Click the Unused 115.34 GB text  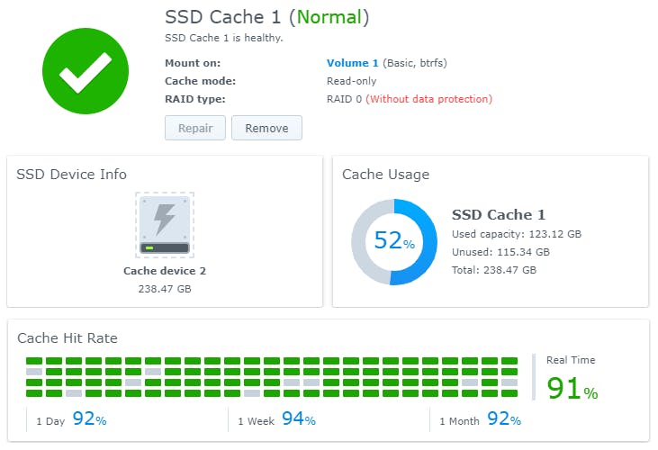click(x=500, y=252)
